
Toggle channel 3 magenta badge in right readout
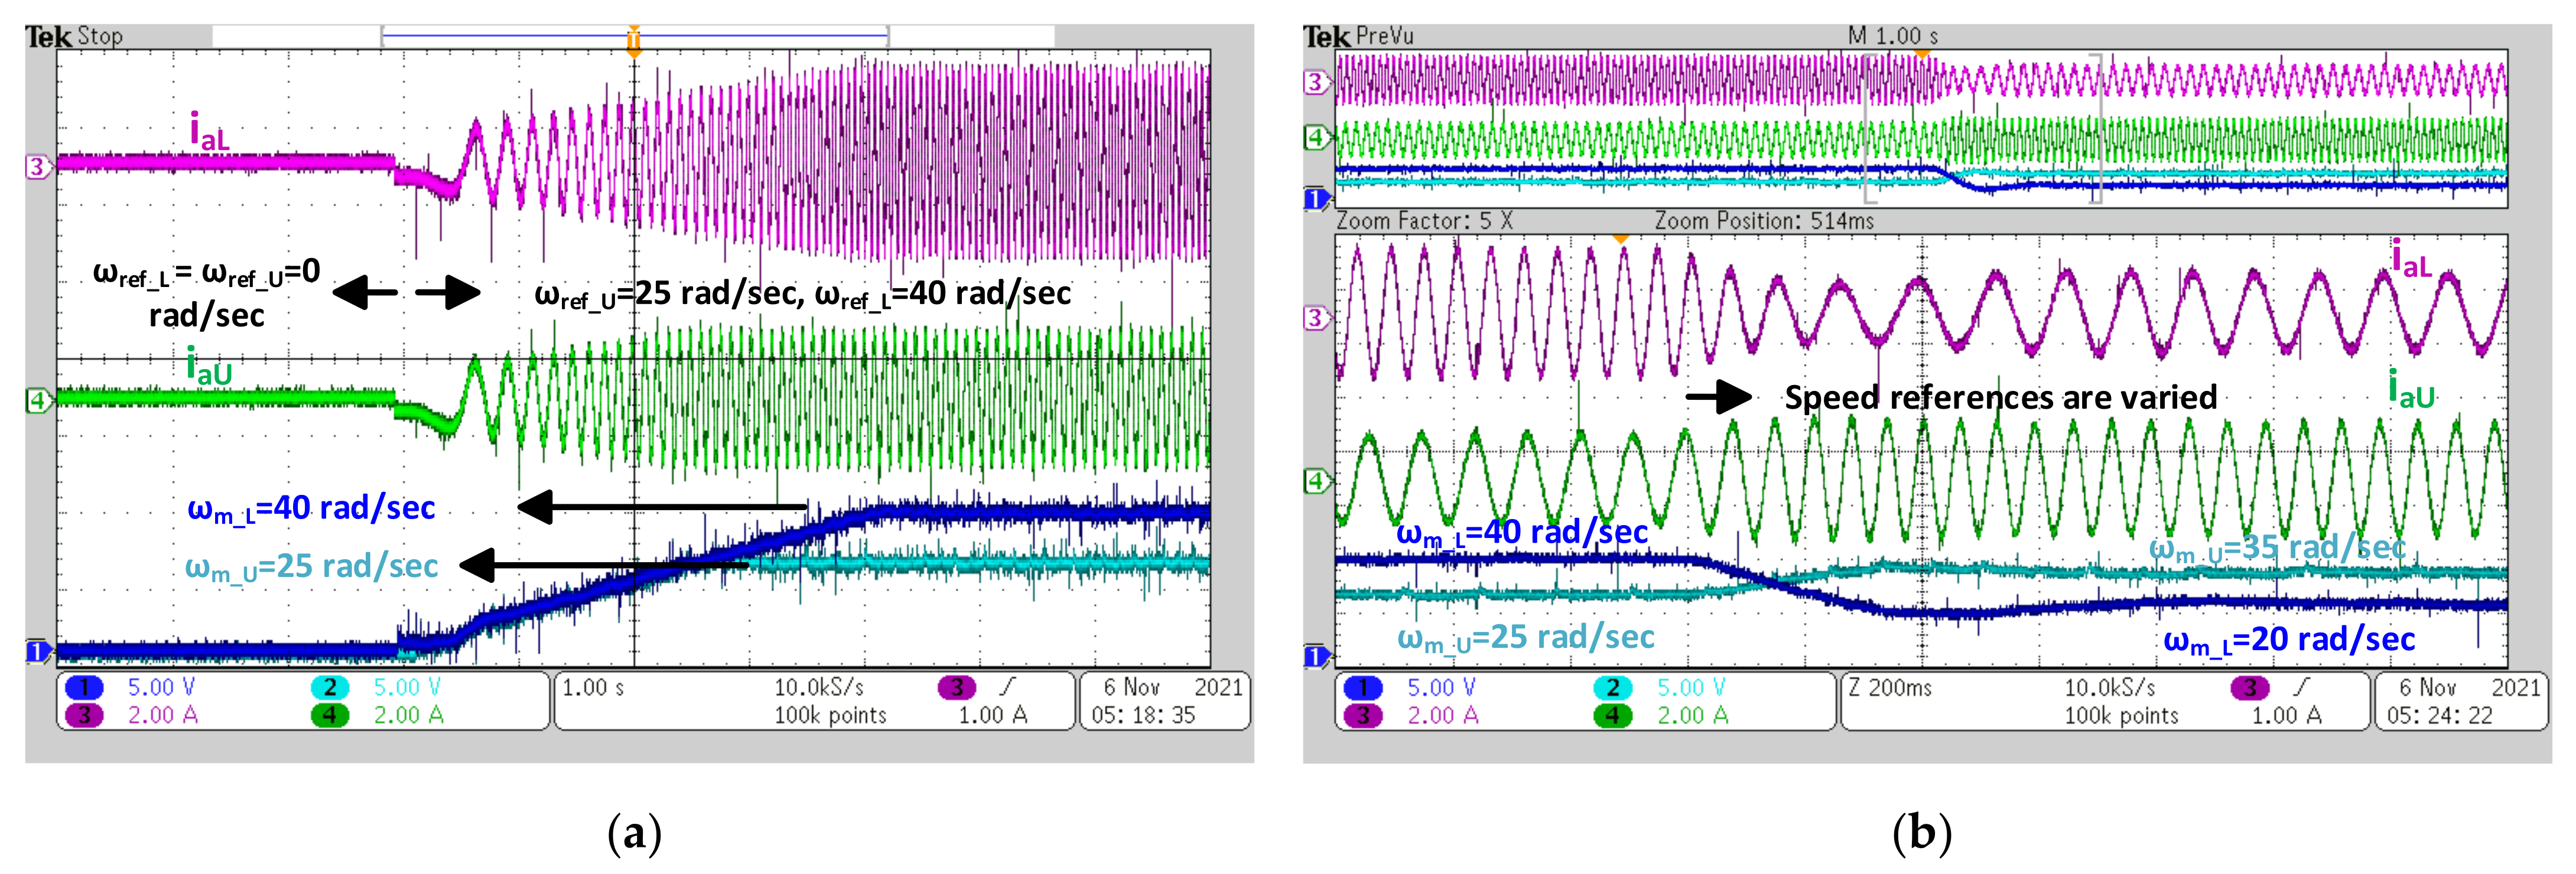click(1363, 716)
